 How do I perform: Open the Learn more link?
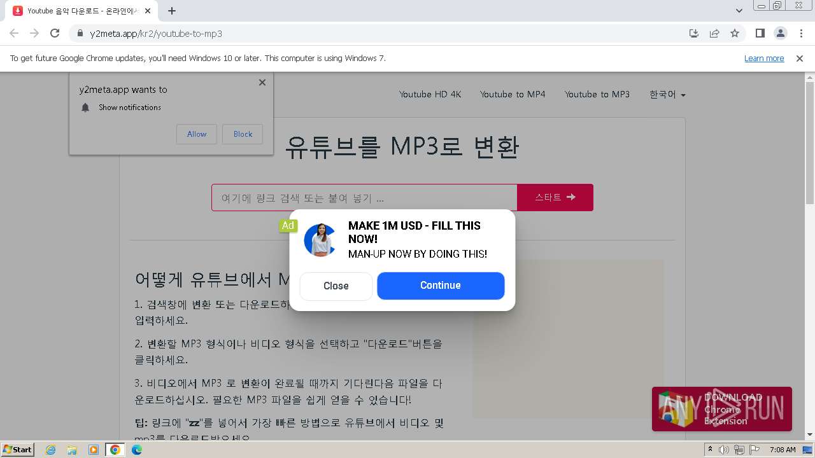[x=764, y=59]
